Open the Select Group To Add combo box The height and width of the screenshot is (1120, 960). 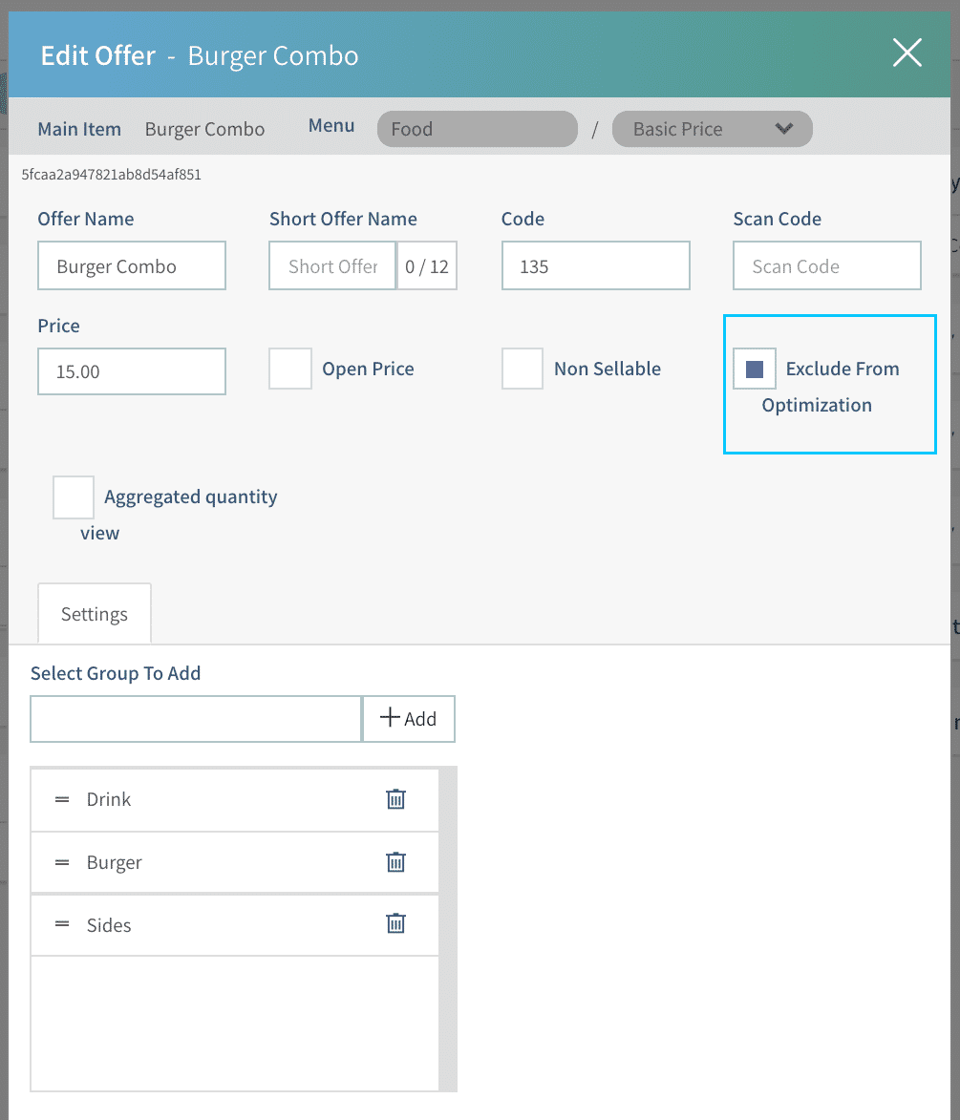pyautogui.click(x=196, y=719)
